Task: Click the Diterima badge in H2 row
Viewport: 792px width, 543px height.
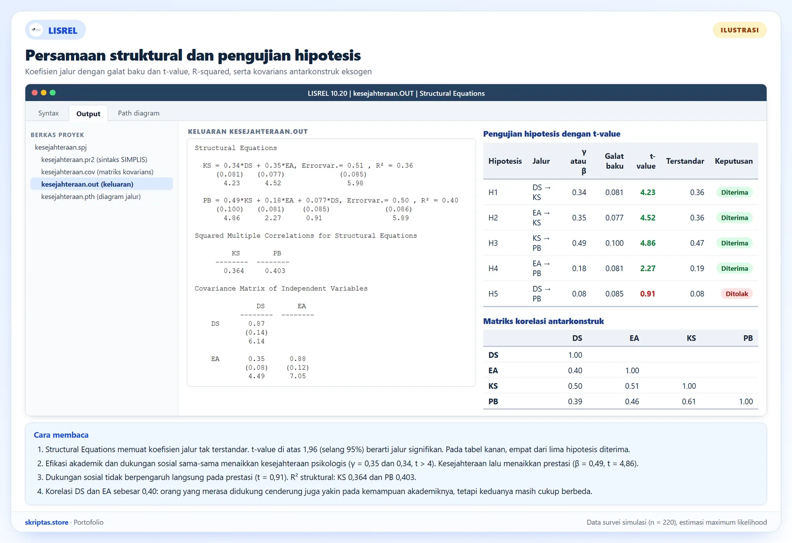Action: 735,218
